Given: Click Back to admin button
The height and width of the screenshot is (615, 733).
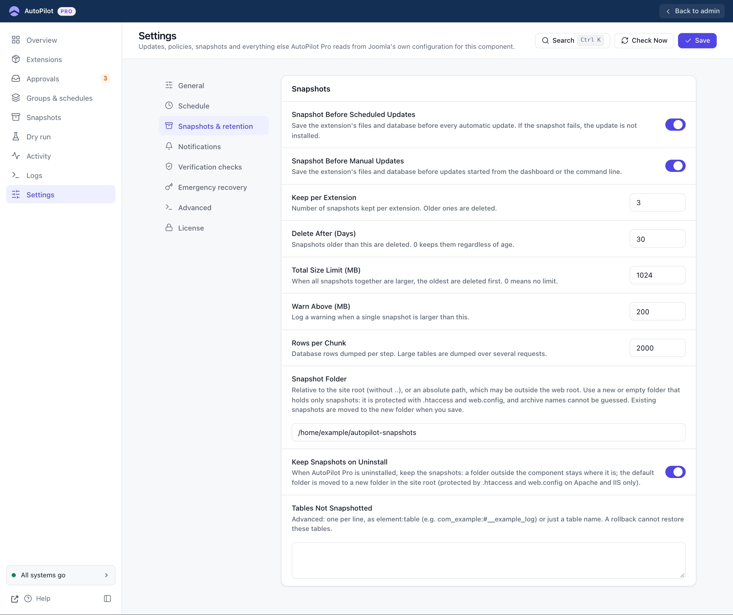Looking at the screenshot, I should coord(692,11).
